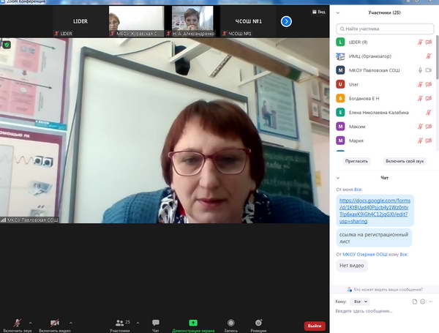Click muted mic icon in Богданова row
This screenshot has height=333, width=439.
(420, 98)
